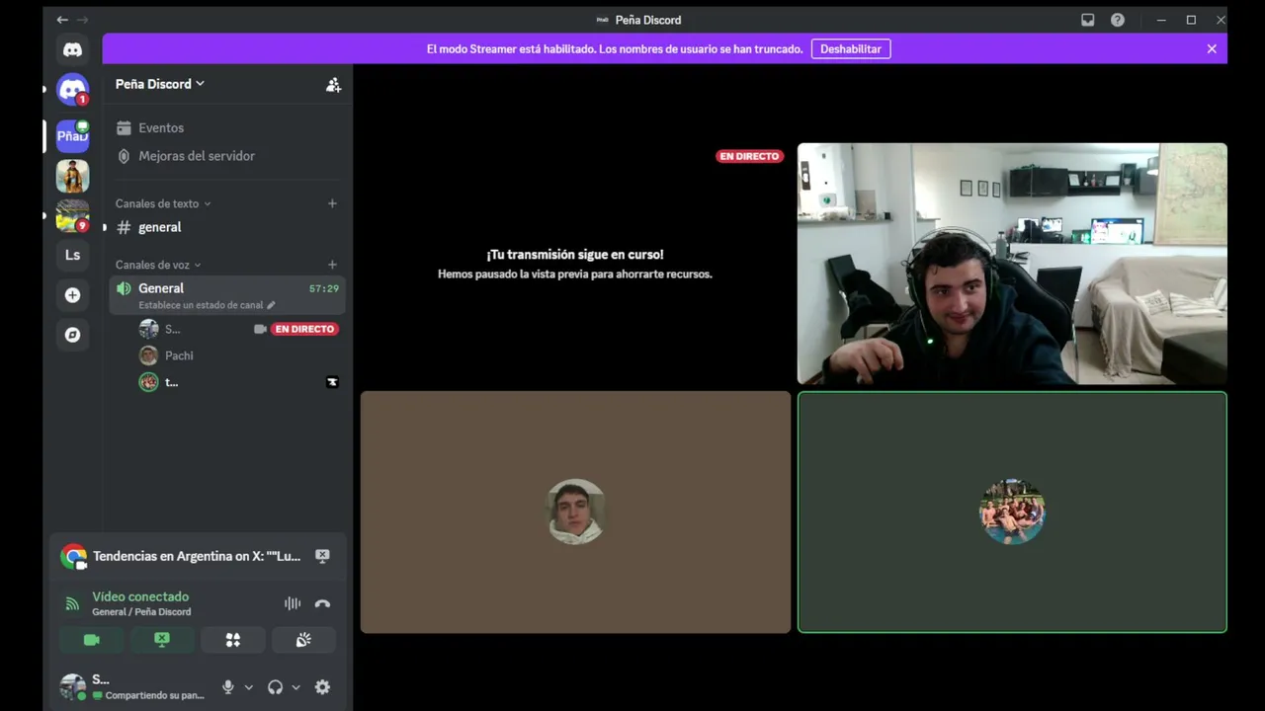
Task: Stop streaming the Tendencias en Argentina tab
Action: [322, 556]
